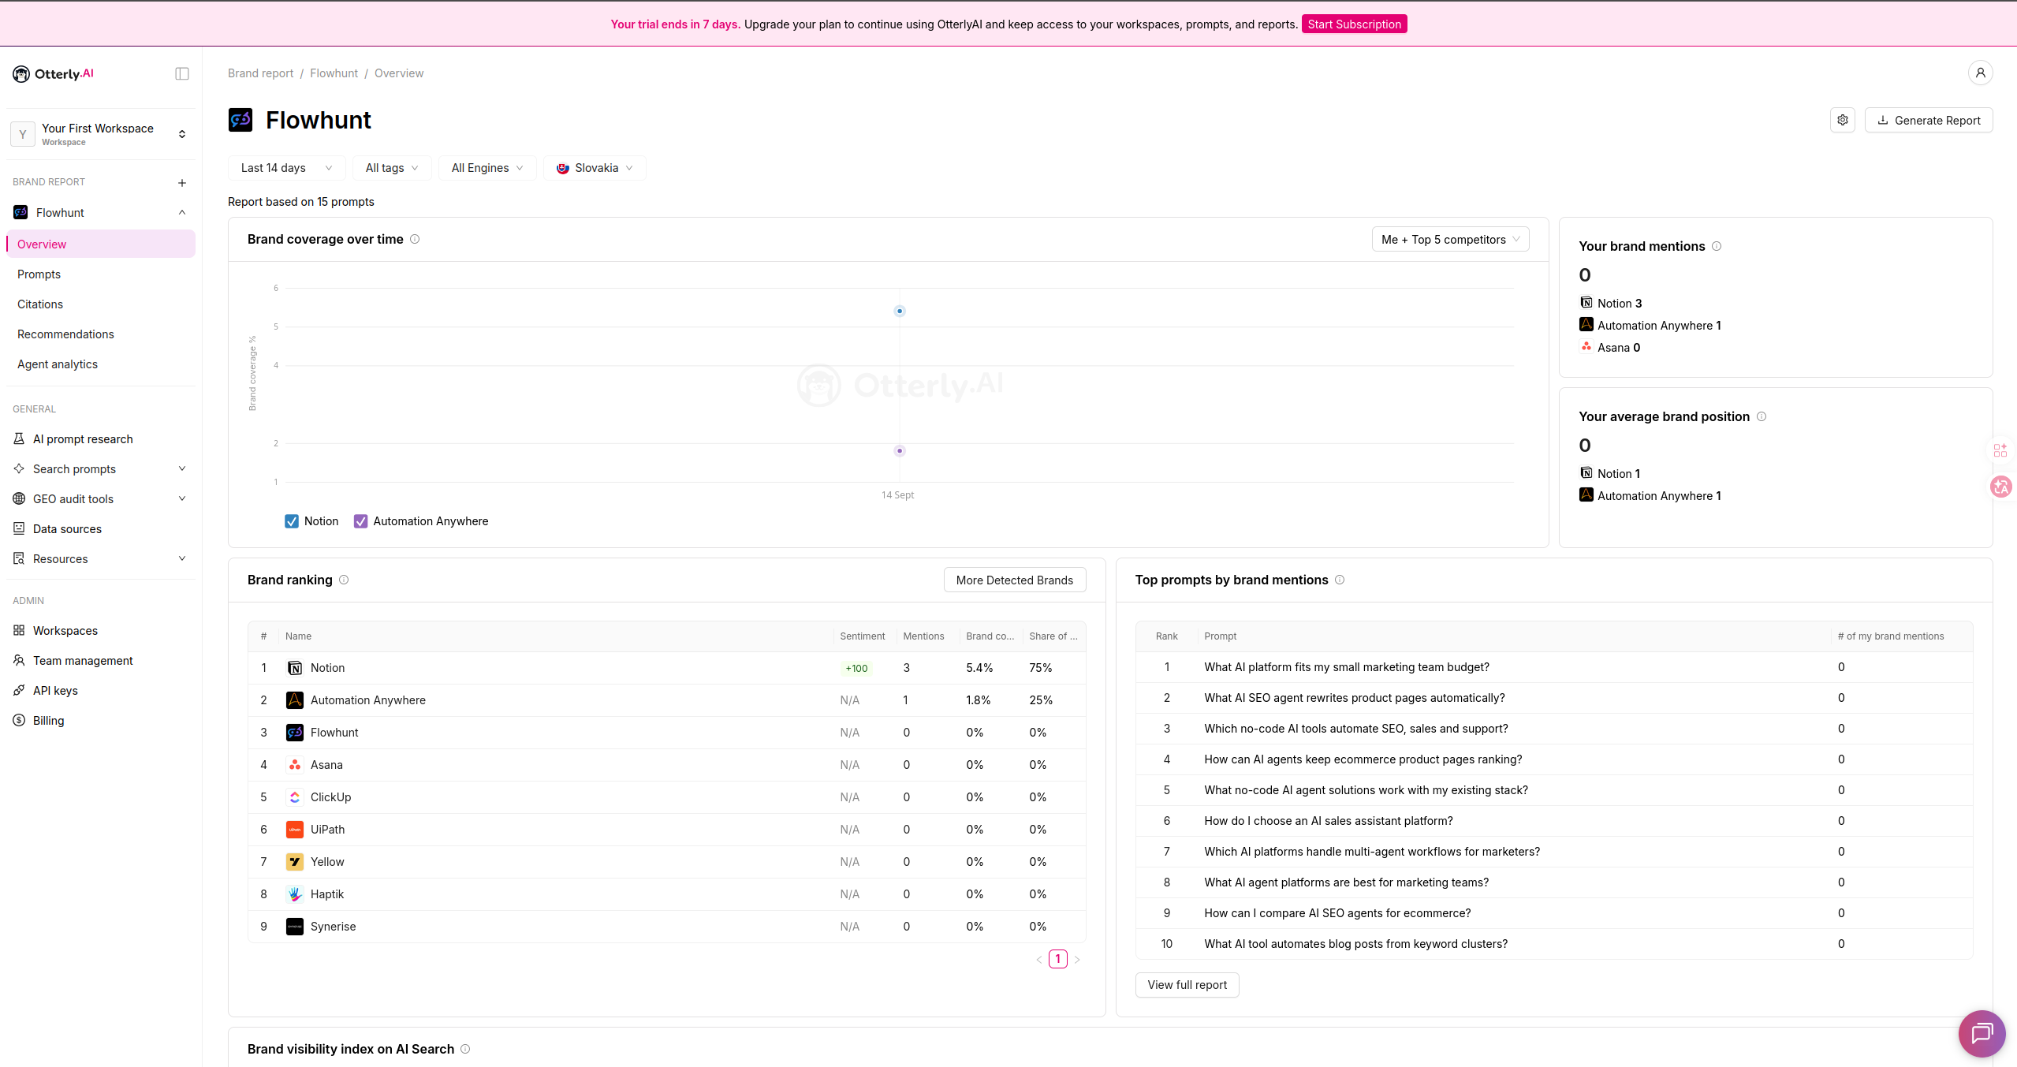Click Start Subscription button
Viewport: 2017px width, 1067px height.
pyautogui.click(x=1354, y=24)
